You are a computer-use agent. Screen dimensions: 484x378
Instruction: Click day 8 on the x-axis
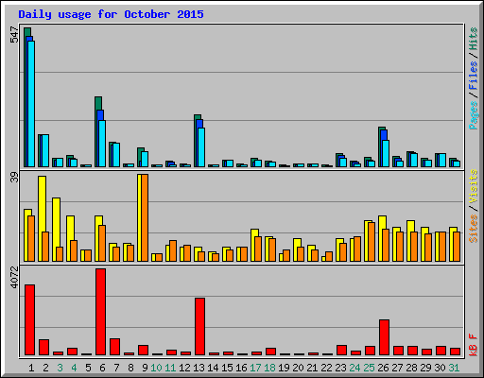coord(130,368)
